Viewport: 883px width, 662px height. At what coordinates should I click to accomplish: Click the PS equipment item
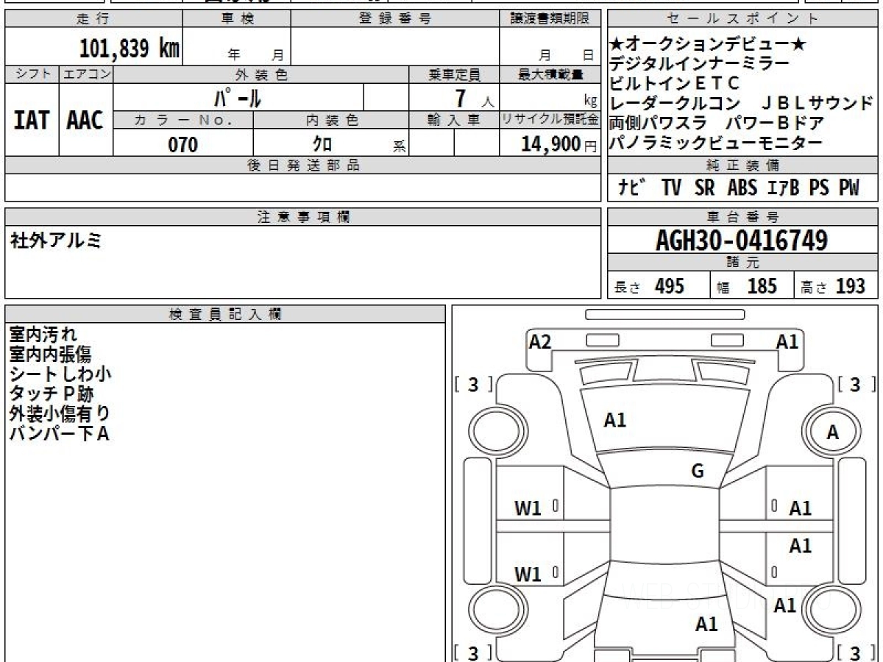pyautogui.click(x=819, y=188)
